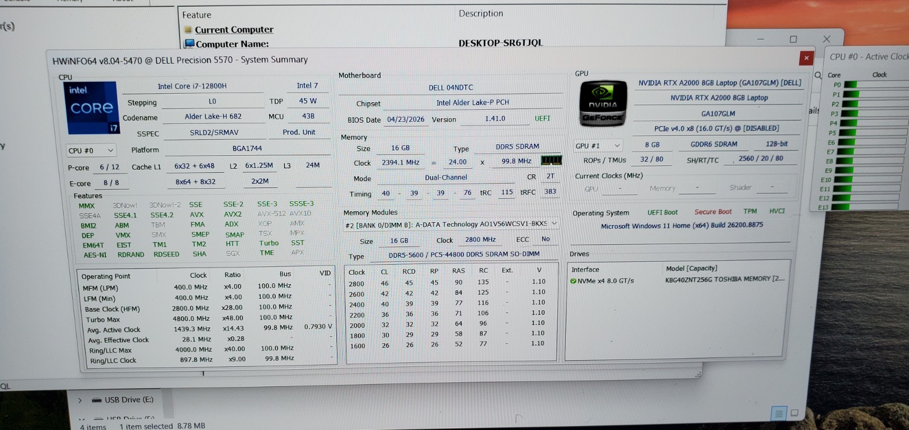Click the magnifier search icon in background window
Viewport: 909px width, 430px height.
pos(818,75)
